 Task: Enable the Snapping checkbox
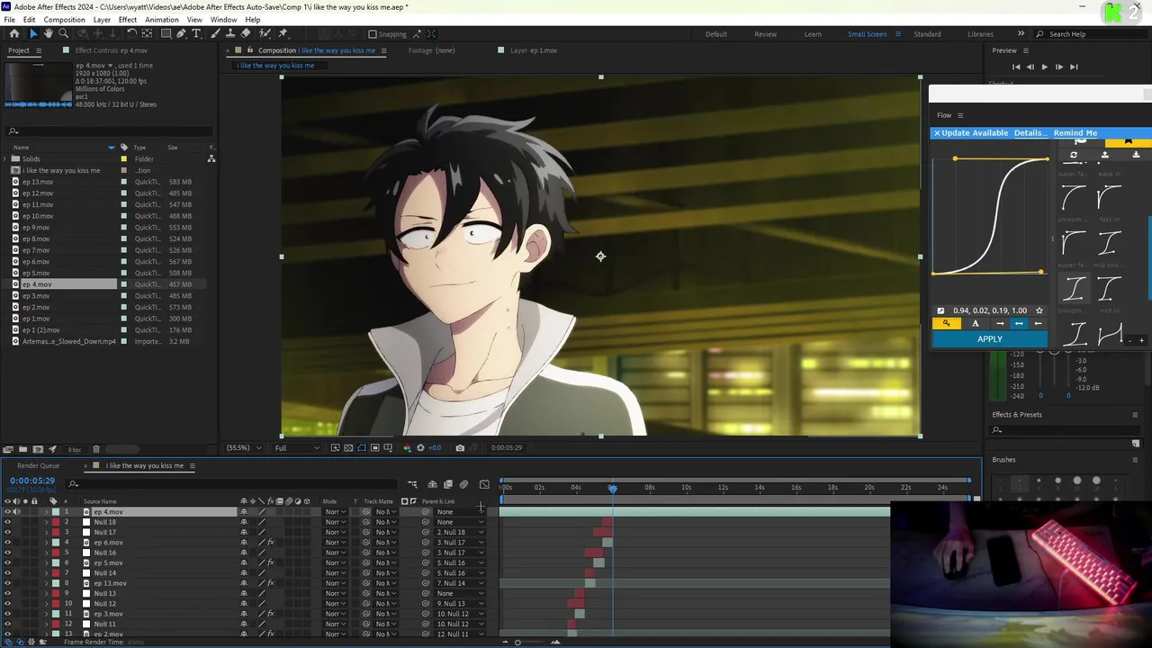373,34
